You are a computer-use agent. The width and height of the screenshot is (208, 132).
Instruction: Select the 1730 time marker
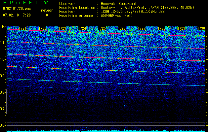(x=201, y=29)
